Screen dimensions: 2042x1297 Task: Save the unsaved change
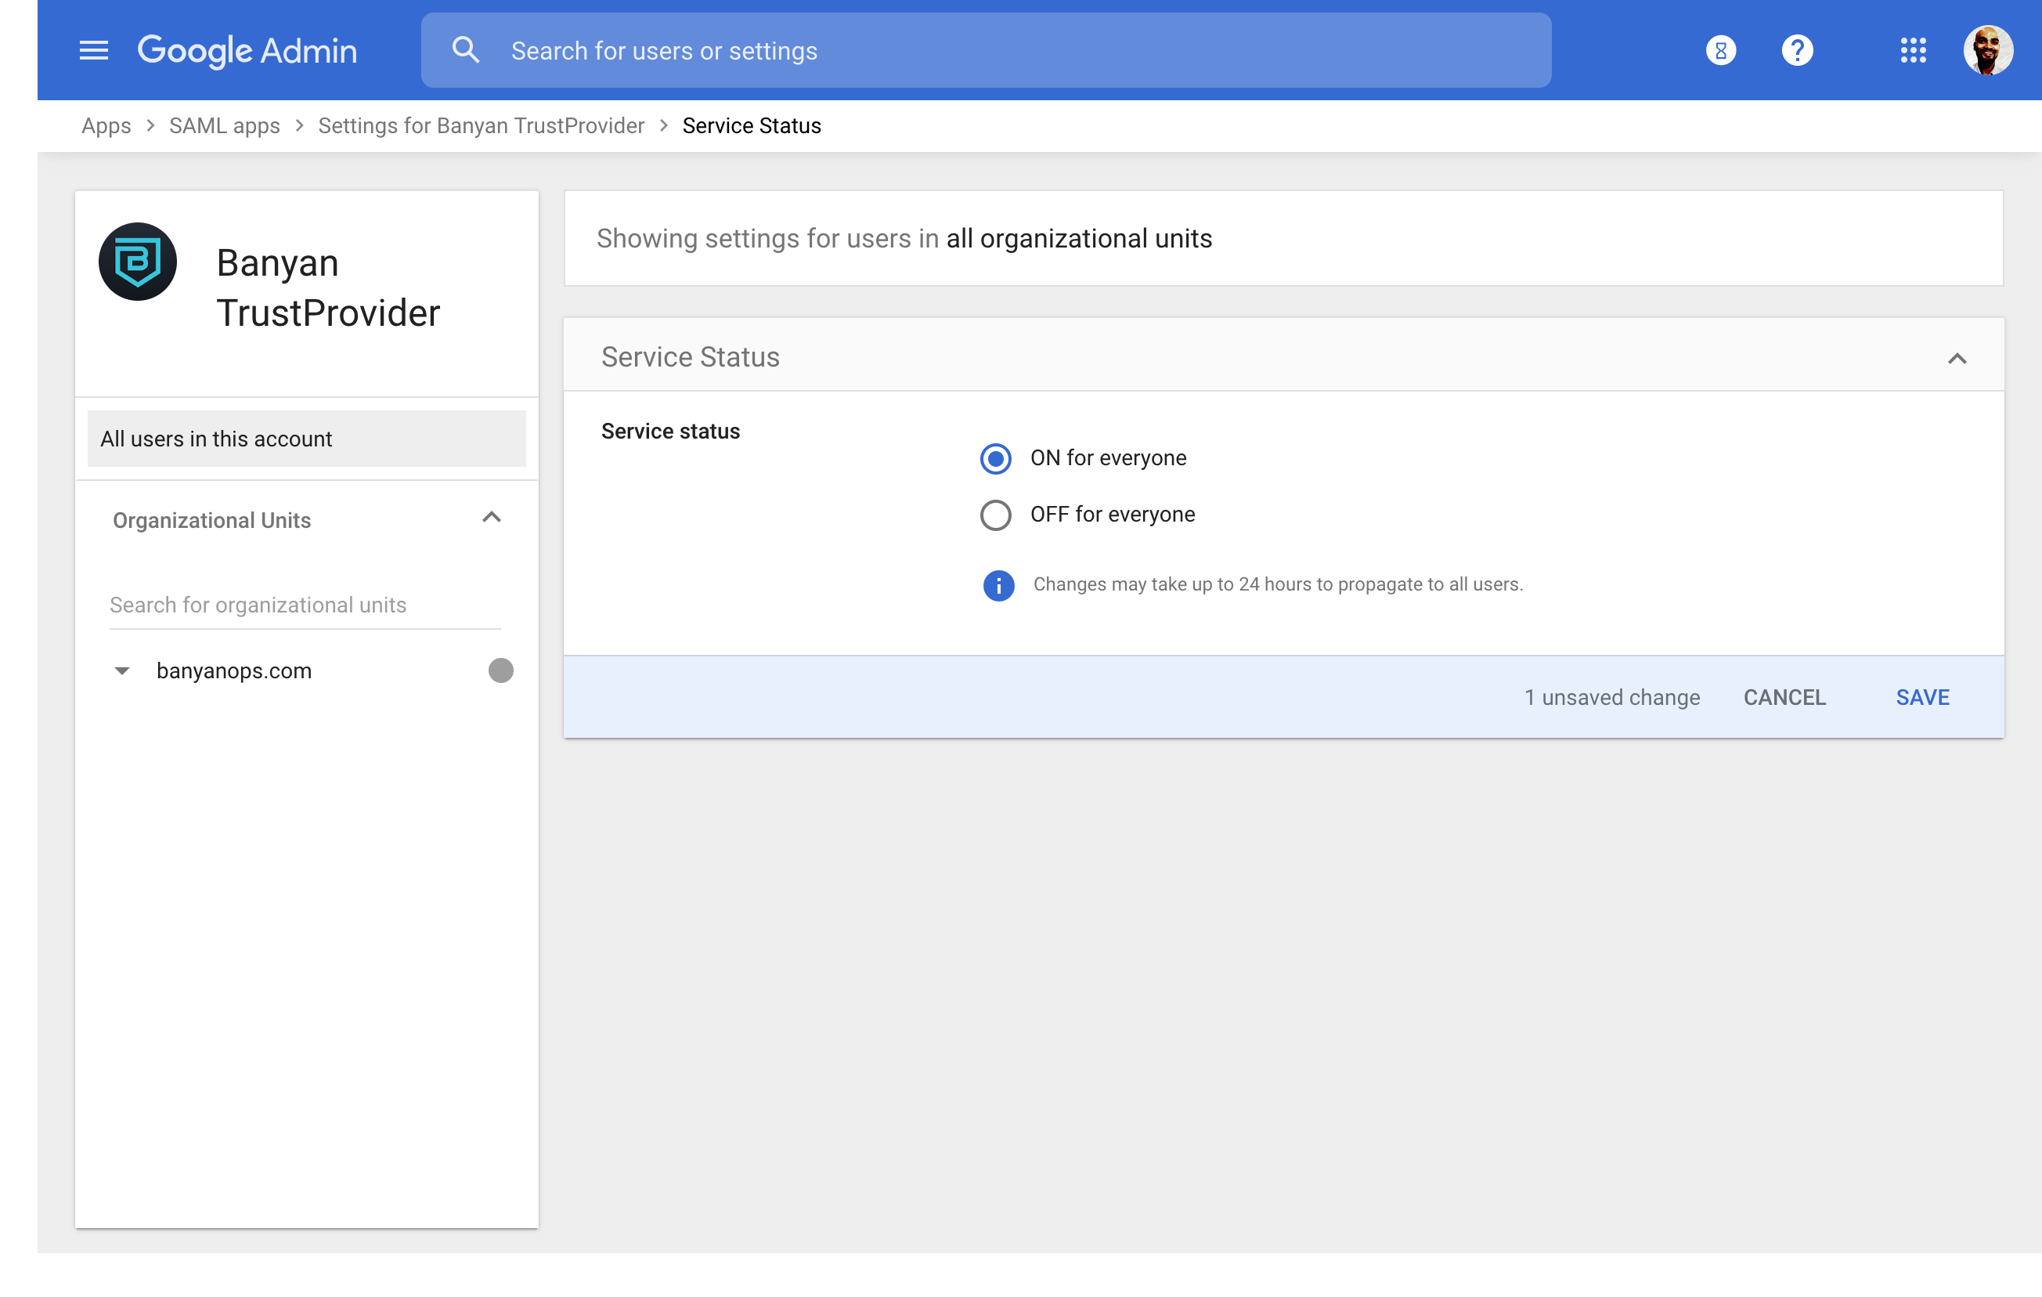[x=1922, y=697]
